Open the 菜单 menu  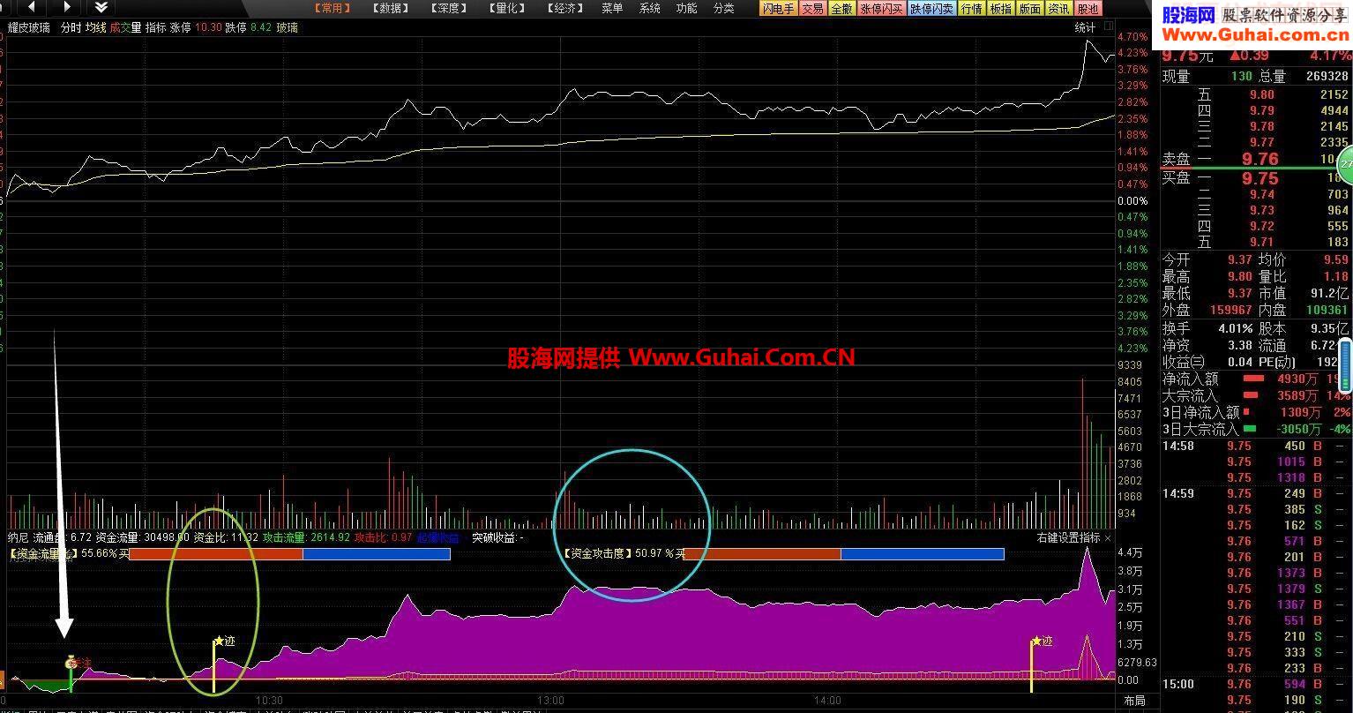click(612, 8)
